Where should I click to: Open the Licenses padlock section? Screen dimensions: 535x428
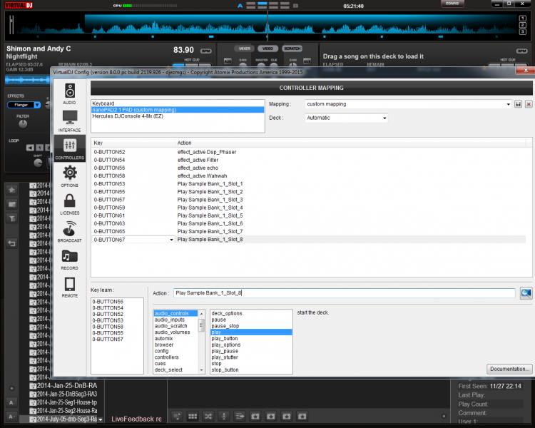[x=70, y=203]
